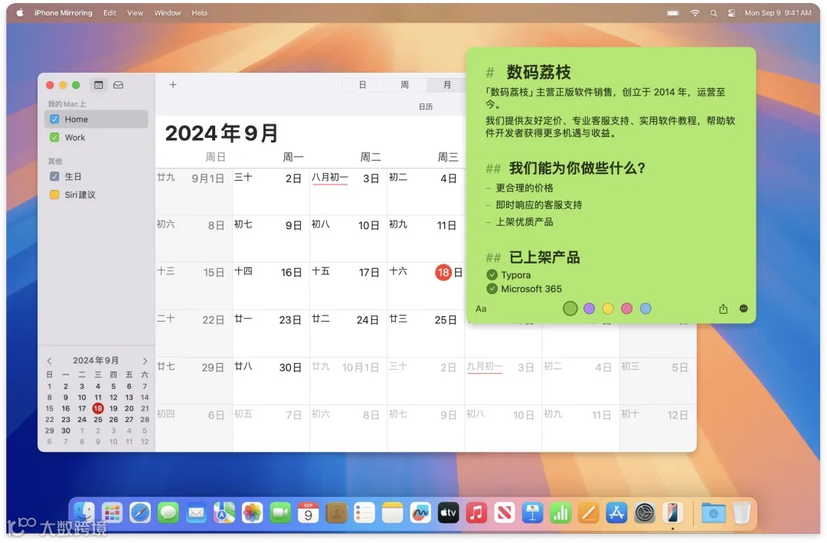Open the Downloads folder in the Dock
Screen dimensions: 827x543
[713, 512]
